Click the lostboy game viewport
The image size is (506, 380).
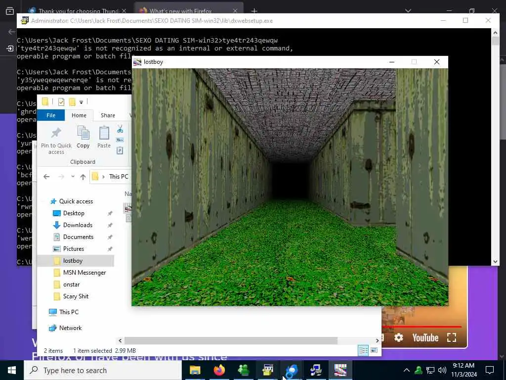click(290, 187)
